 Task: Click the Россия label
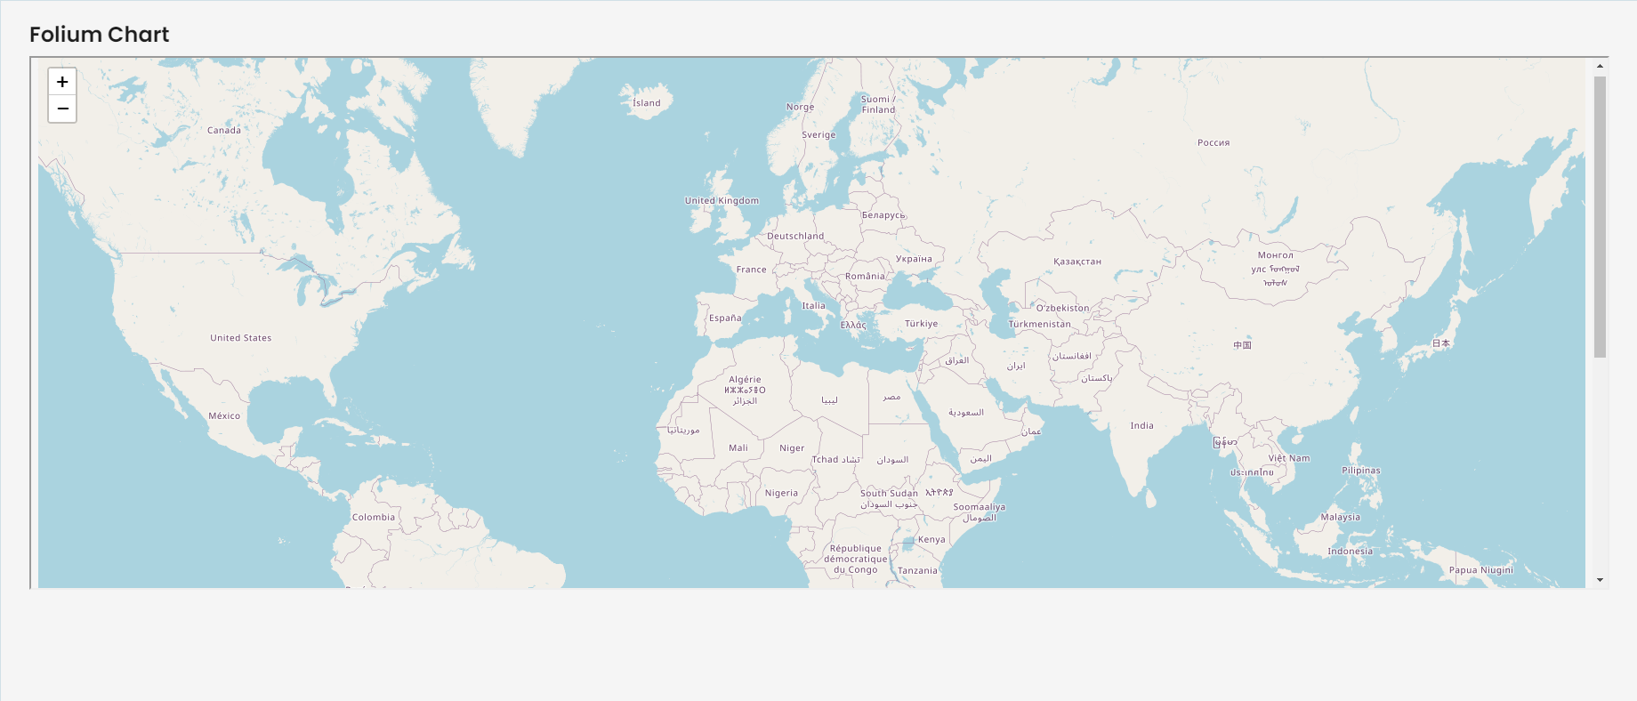coord(1214,143)
